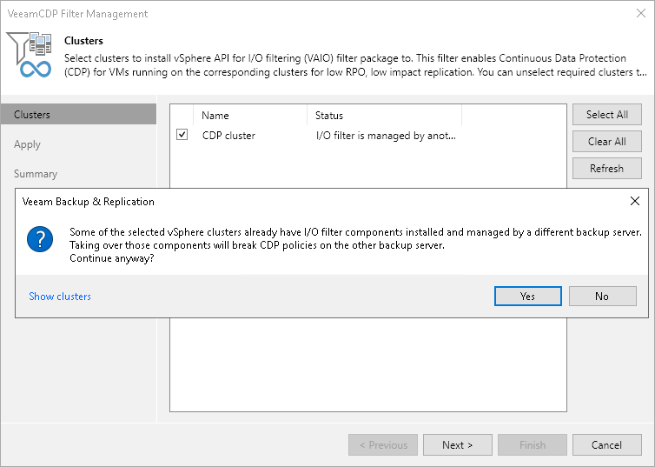Click the disabled Previous button

pos(383,445)
